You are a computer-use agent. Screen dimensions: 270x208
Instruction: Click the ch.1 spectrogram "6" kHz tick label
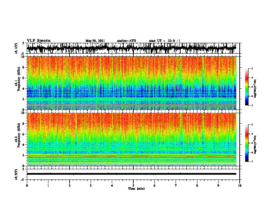(x=24, y=78)
